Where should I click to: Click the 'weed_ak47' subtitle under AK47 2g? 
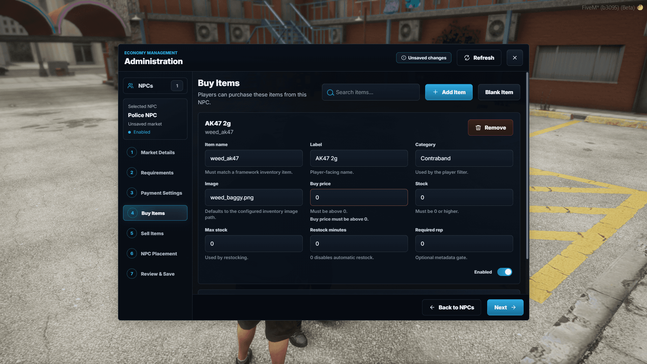219,132
